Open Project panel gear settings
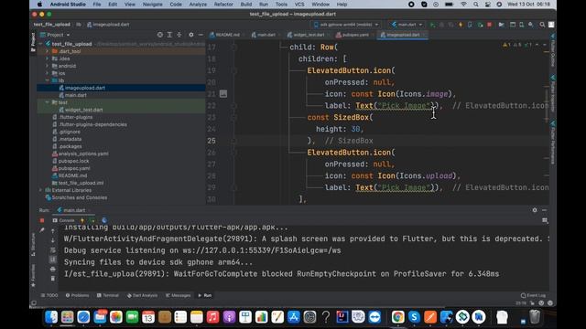 pos(191,35)
